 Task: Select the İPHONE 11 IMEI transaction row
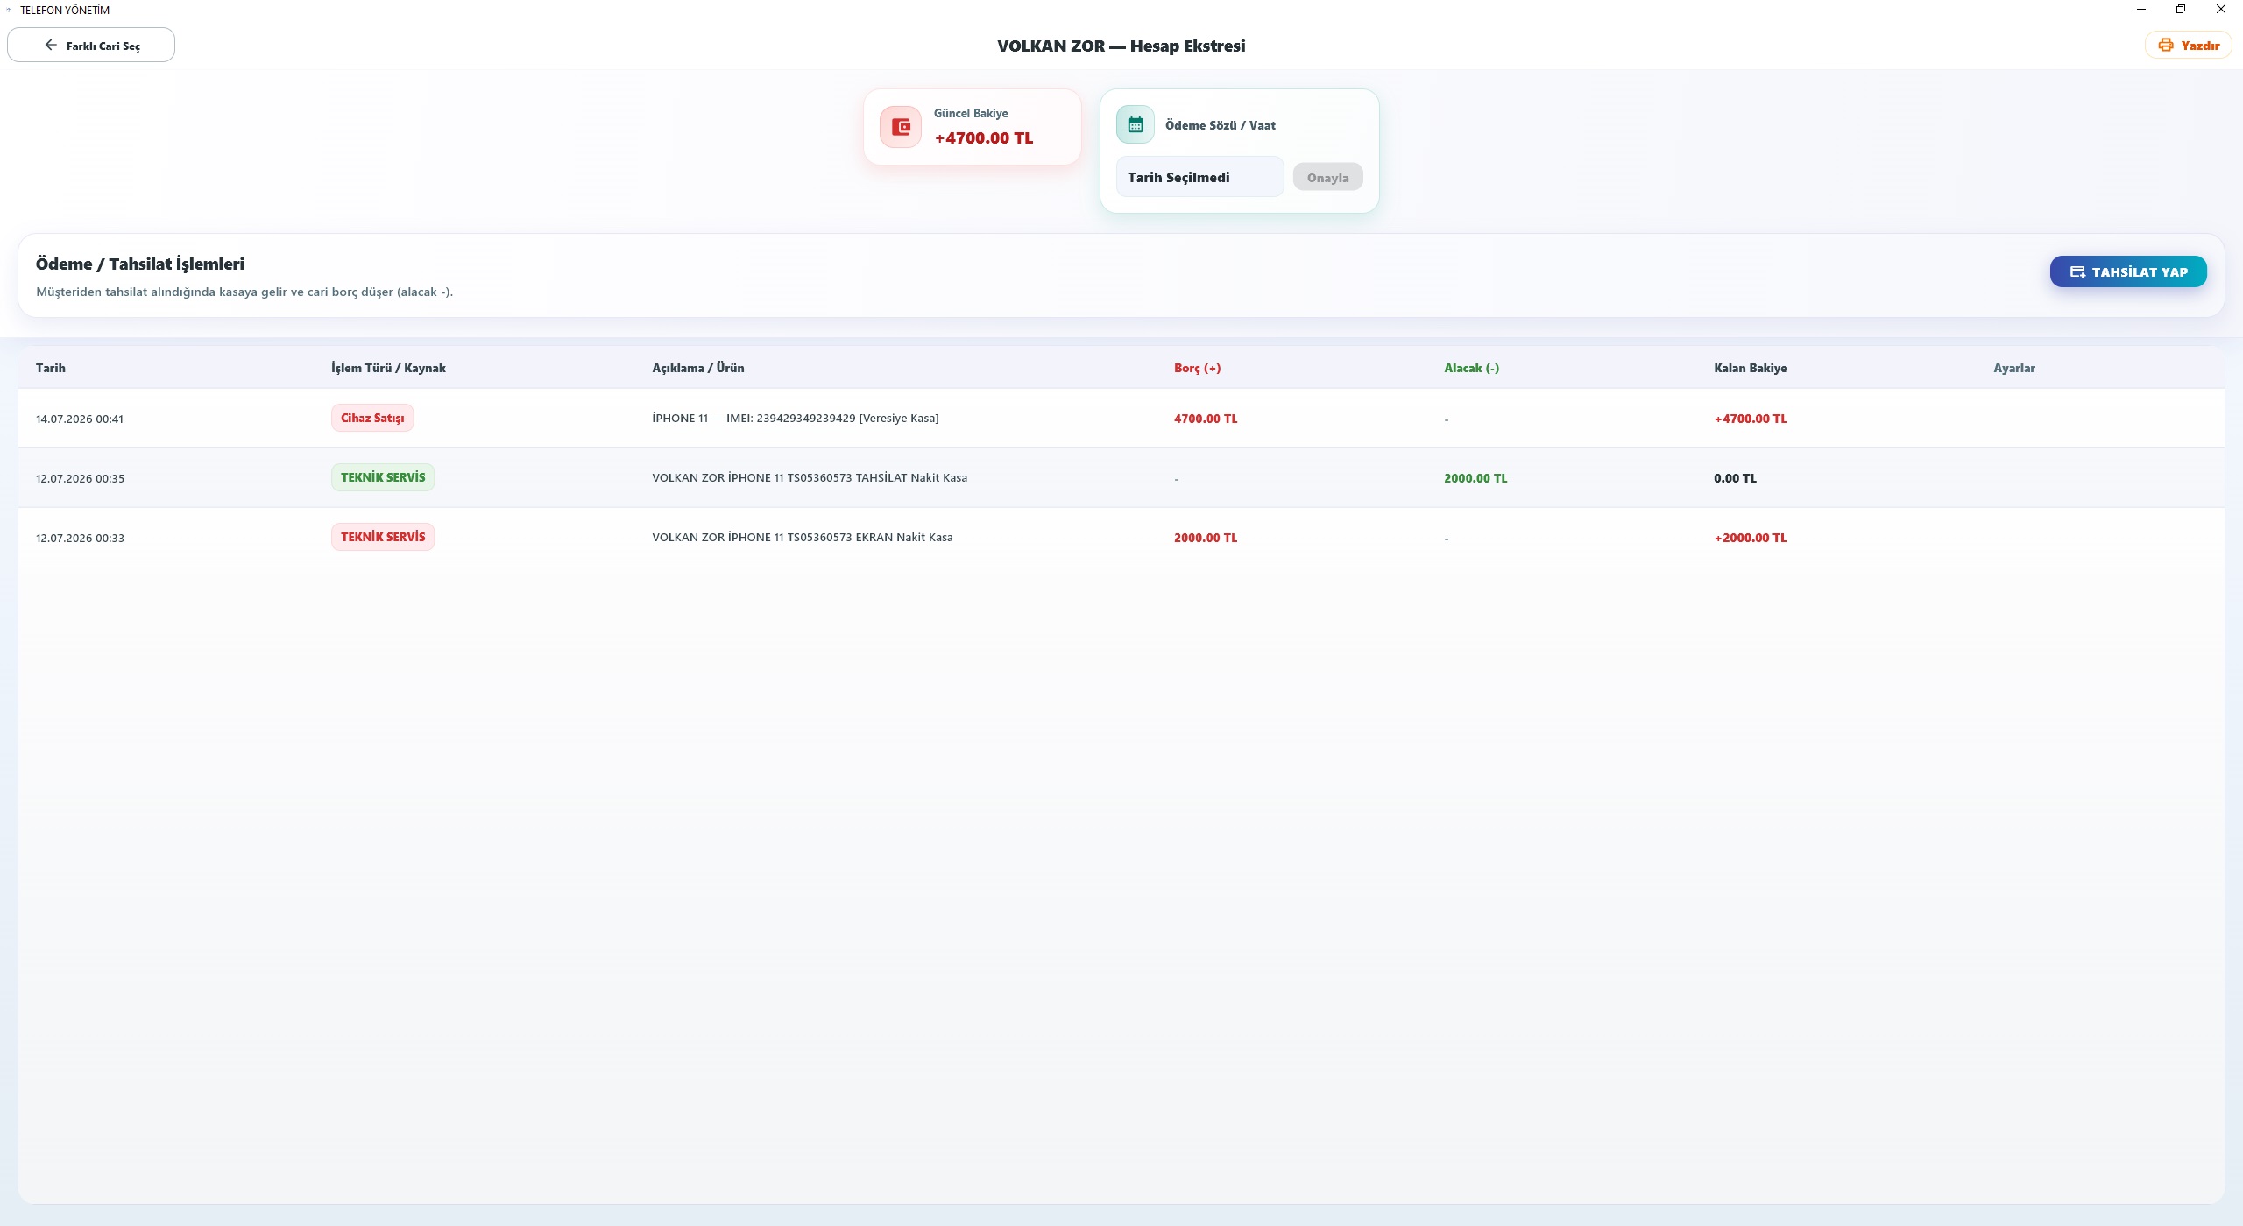coord(1121,418)
